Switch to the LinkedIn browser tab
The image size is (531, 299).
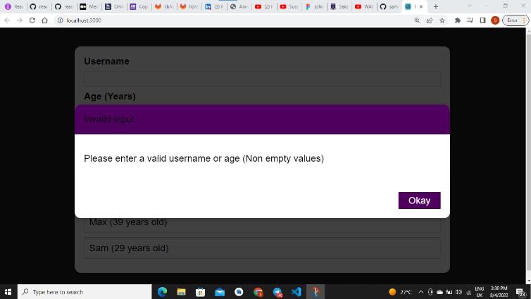(x=212, y=6)
